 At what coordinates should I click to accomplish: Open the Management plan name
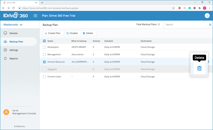coord(54,54)
